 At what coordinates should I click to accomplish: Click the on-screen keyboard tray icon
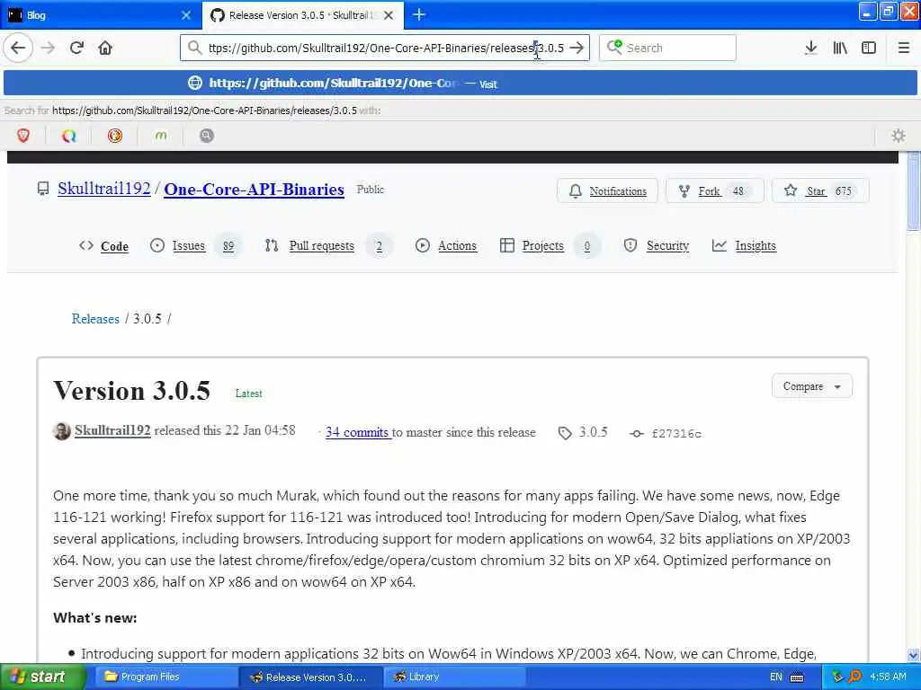[x=797, y=677]
